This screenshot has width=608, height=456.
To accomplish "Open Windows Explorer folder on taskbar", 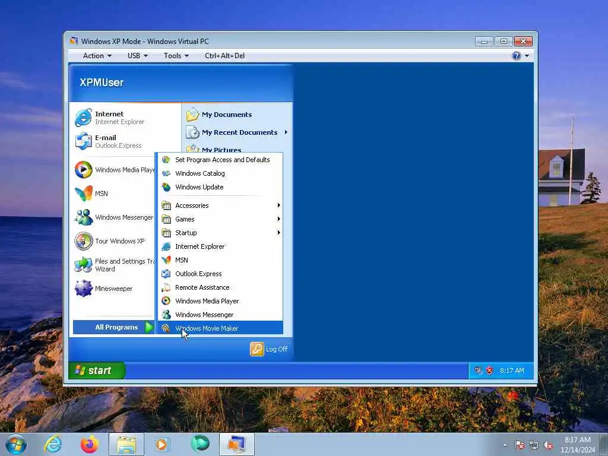I will point(126,444).
